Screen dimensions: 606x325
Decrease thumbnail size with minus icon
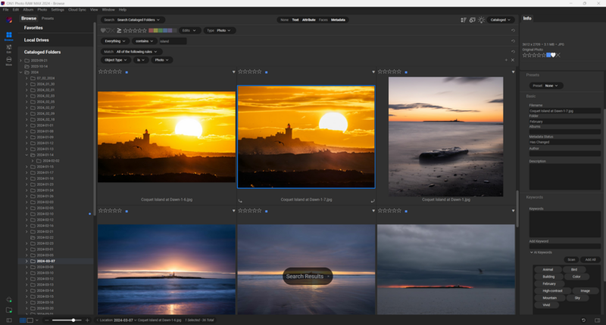tap(47, 320)
